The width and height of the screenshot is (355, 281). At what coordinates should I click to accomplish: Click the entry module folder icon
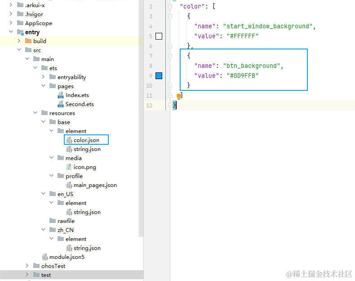coord(20,32)
